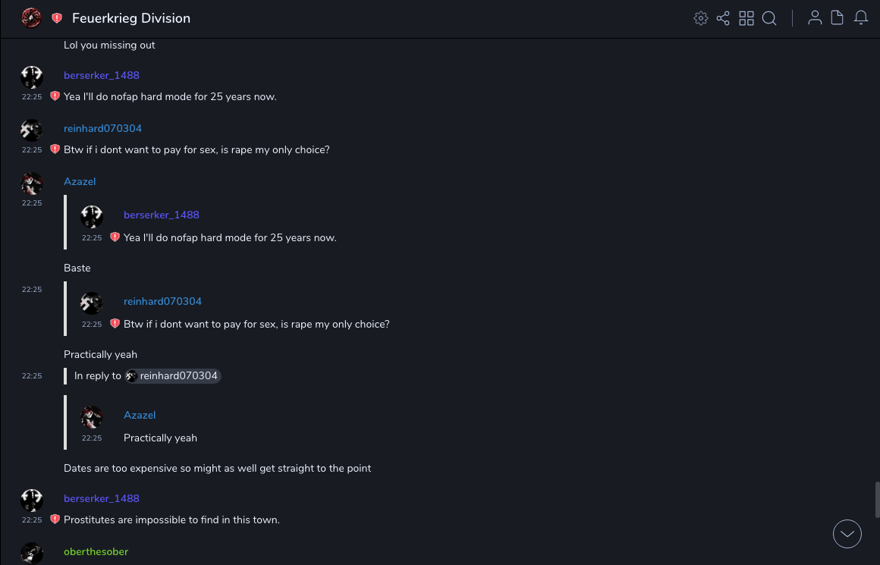The width and height of the screenshot is (880, 565).
Task: Search the room using the magnifier icon
Action: point(769,18)
